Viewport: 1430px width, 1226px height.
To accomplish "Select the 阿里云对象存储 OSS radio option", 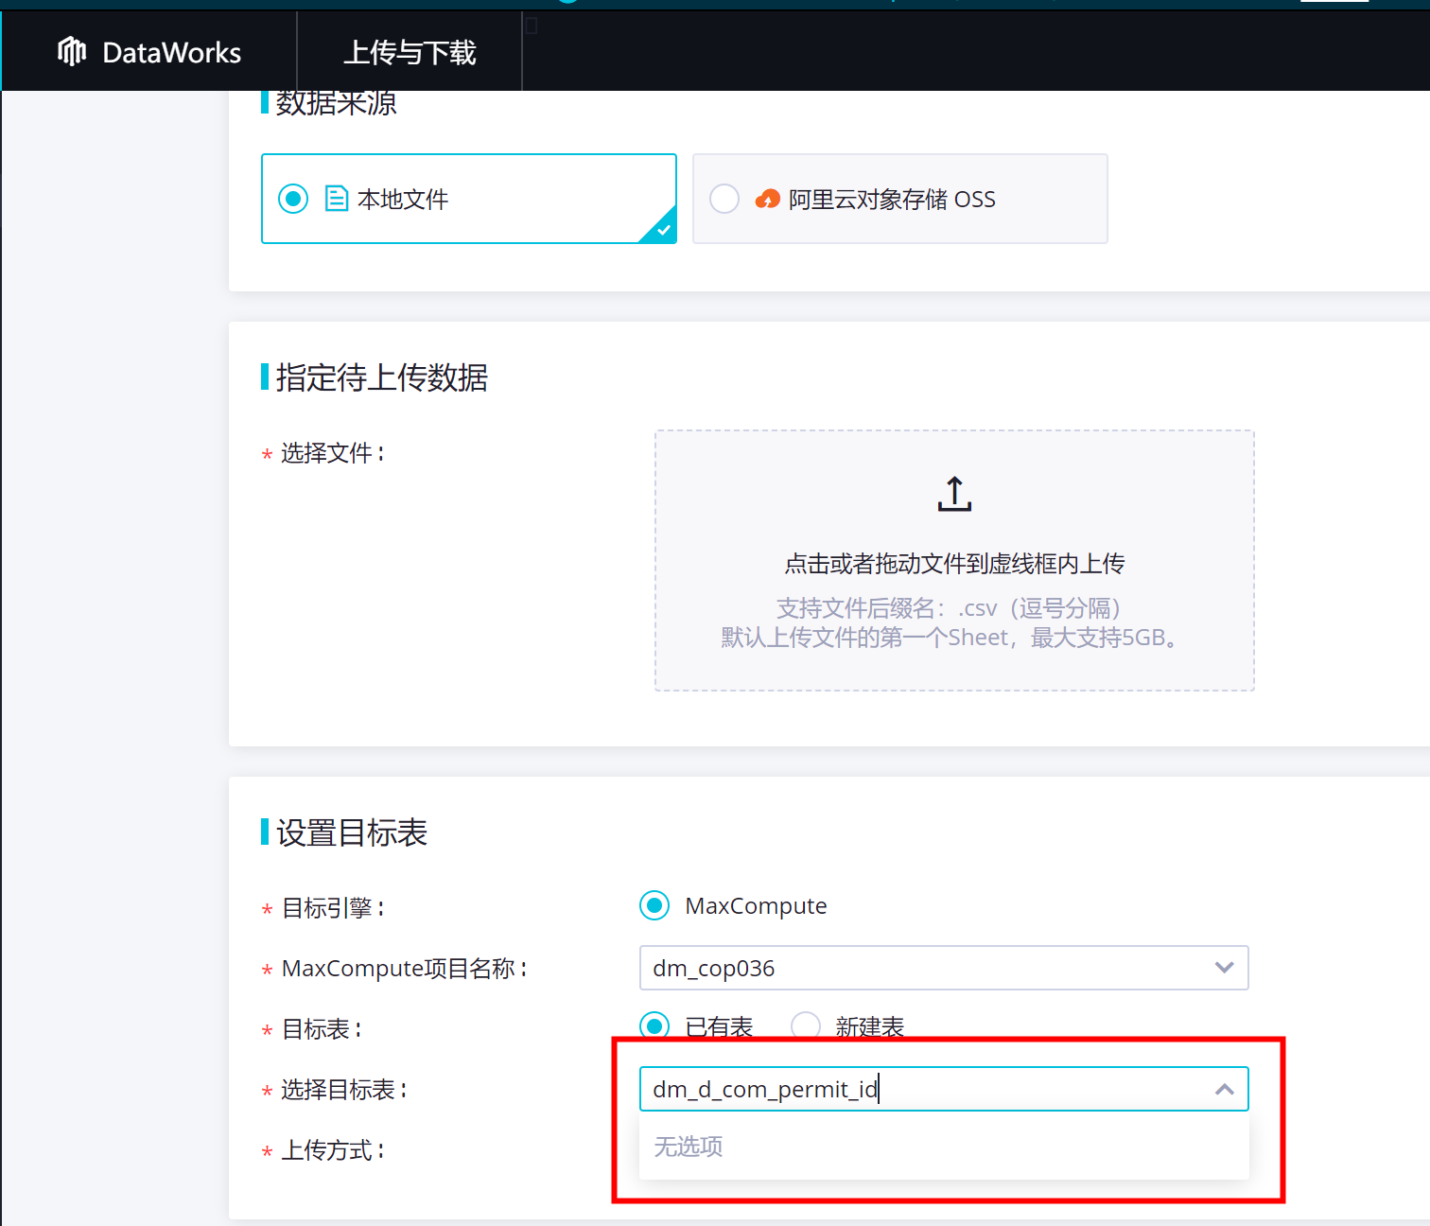I will pyautogui.click(x=724, y=199).
